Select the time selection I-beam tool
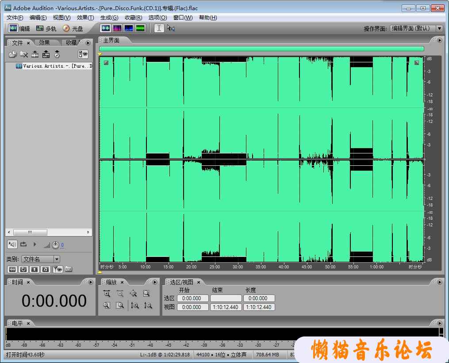This screenshot has height=363, width=449. pos(159,28)
